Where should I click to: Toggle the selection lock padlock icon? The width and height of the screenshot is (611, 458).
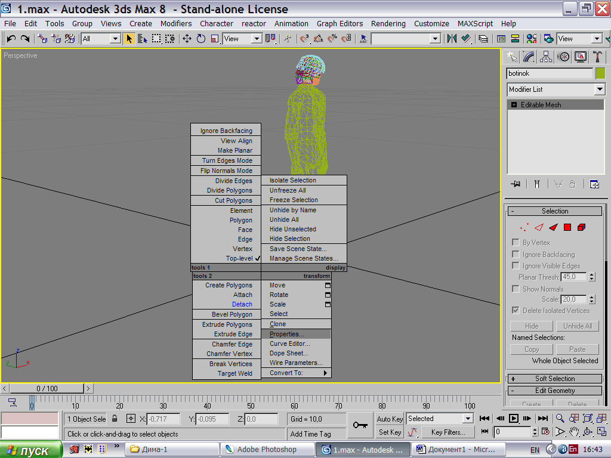(115, 419)
